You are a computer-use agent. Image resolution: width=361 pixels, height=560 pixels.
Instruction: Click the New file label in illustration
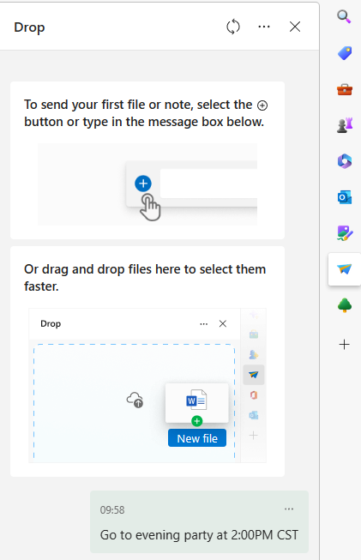click(x=197, y=438)
